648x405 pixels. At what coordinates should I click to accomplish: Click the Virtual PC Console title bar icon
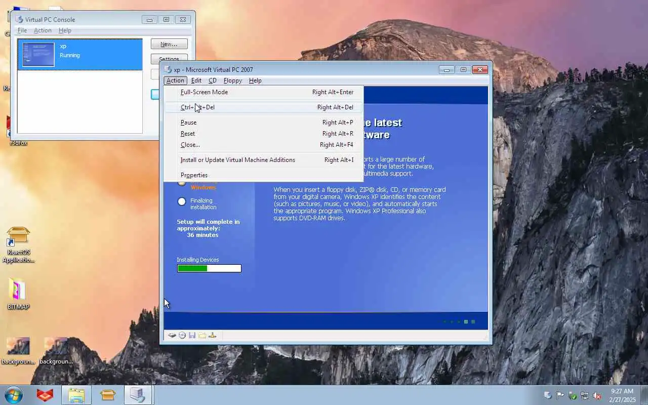pyautogui.click(x=19, y=19)
